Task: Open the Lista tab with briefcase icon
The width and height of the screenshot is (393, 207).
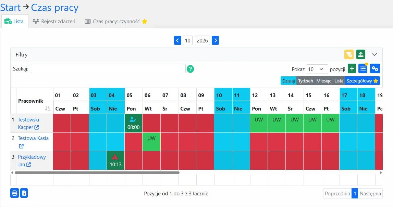Action: (x=15, y=21)
